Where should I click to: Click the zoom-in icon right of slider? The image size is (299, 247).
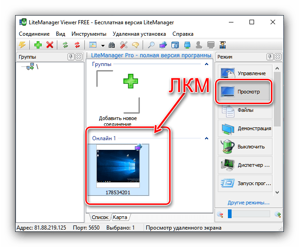pyautogui.click(x=277, y=214)
